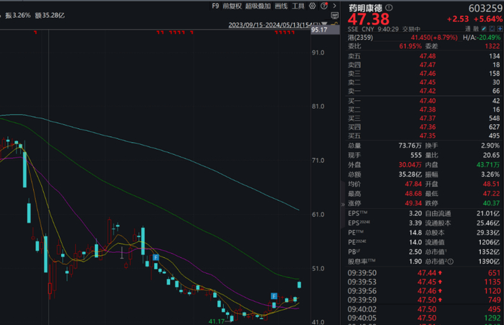Click the 股息率 value 1.90

pos(415,262)
